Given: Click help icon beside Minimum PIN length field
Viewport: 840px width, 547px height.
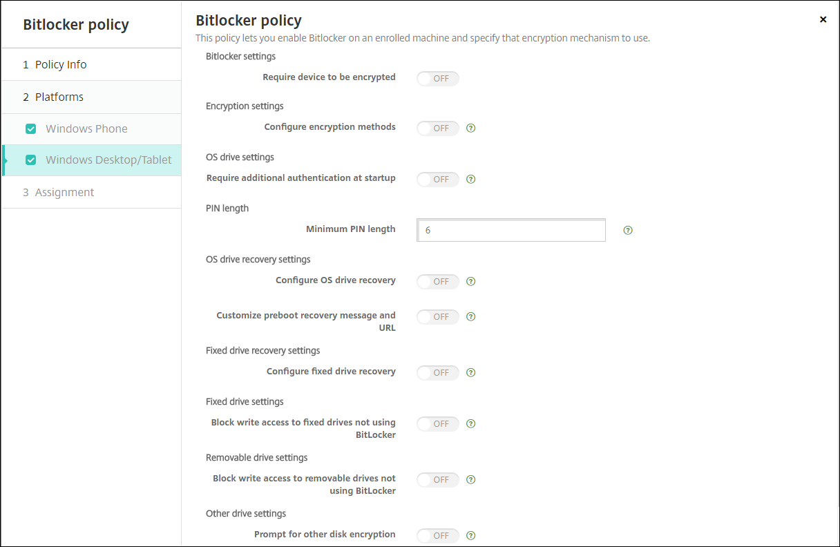Looking at the screenshot, I should pyautogui.click(x=628, y=230).
